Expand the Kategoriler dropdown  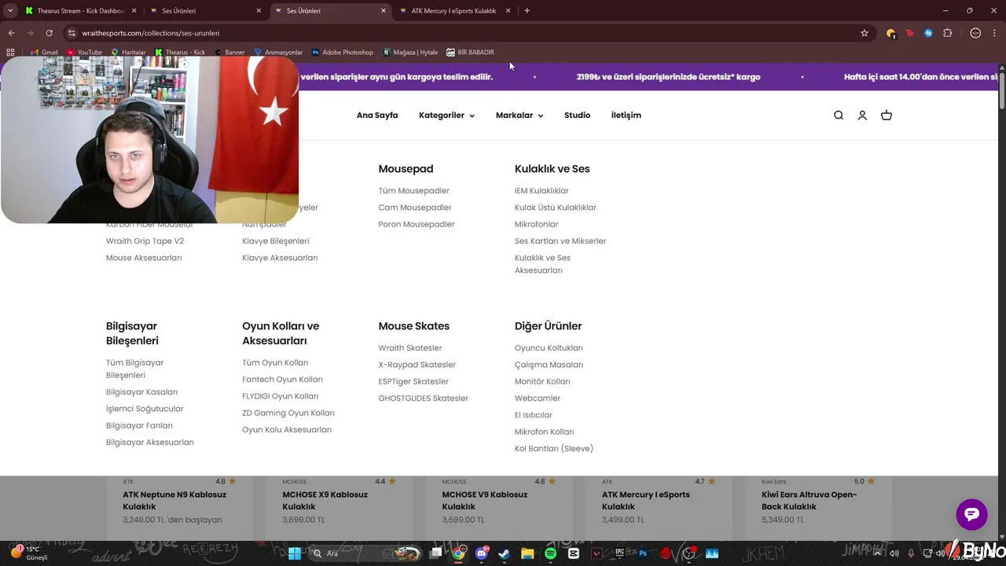pos(446,116)
